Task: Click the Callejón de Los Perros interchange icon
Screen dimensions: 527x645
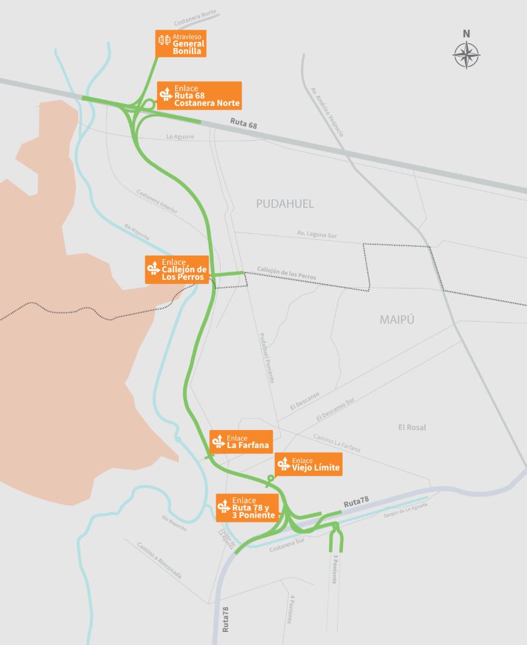Action: 153,268
